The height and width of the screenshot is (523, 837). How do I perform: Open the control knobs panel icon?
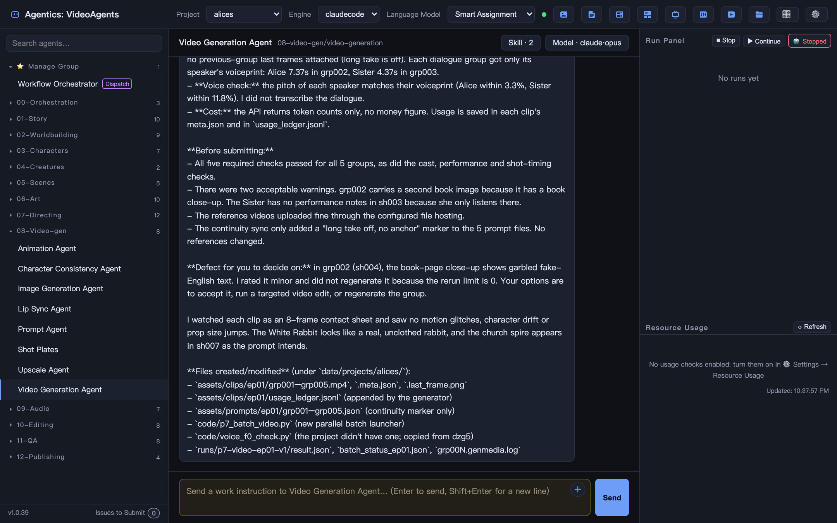tap(787, 14)
